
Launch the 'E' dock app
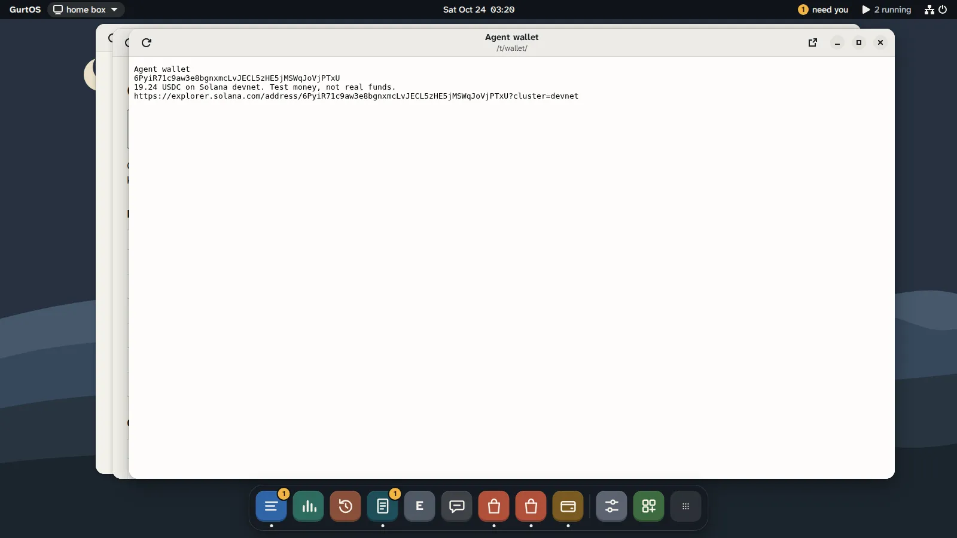click(x=420, y=506)
